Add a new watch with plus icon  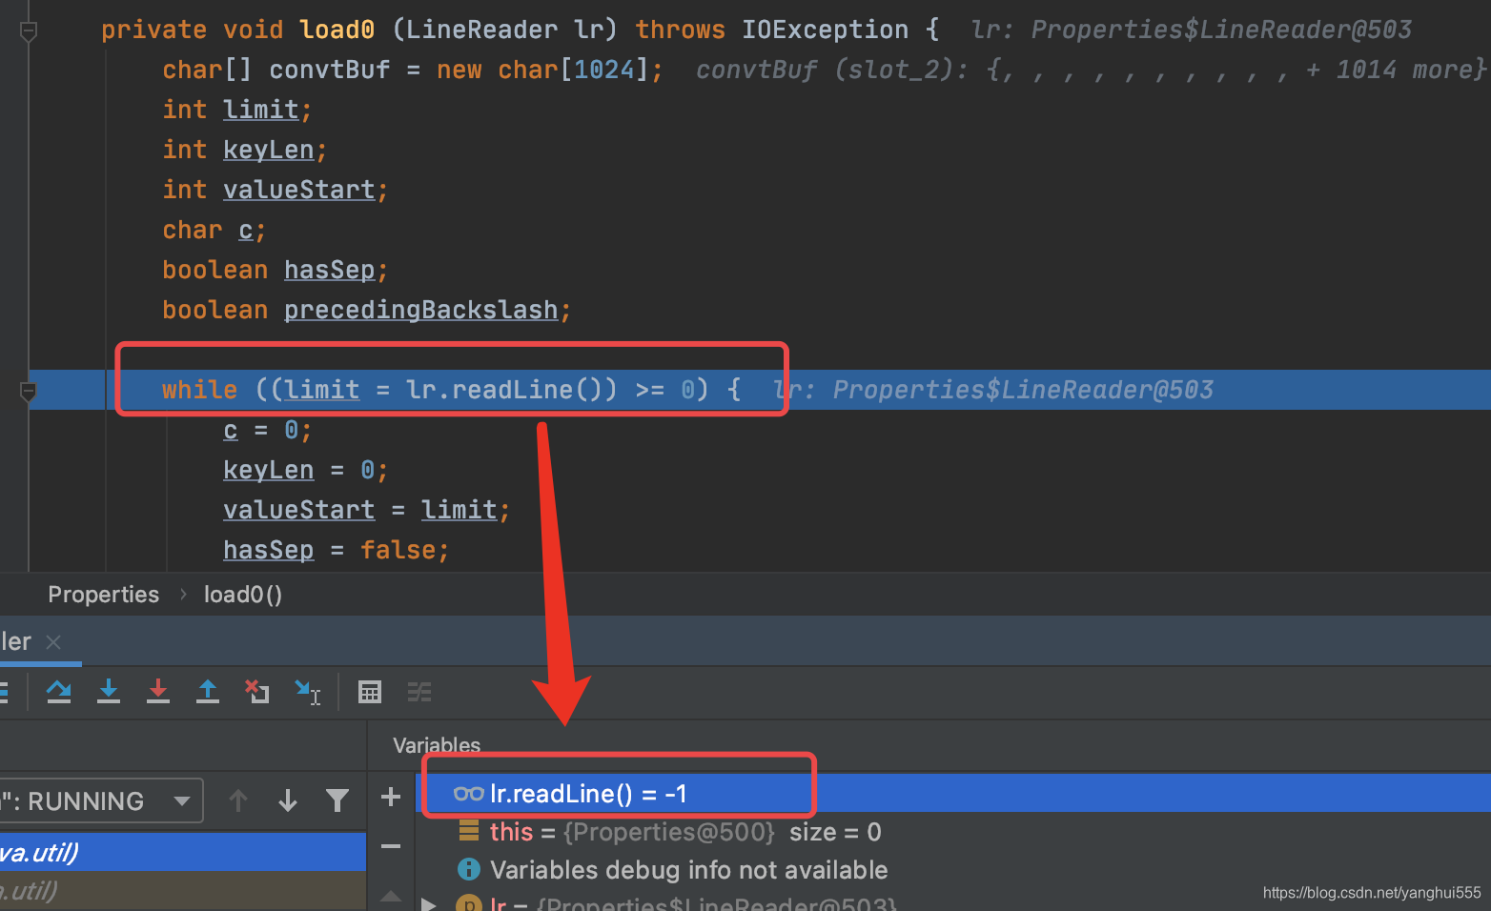391,797
